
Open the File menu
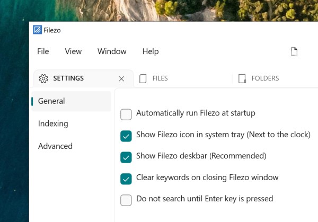pos(43,51)
